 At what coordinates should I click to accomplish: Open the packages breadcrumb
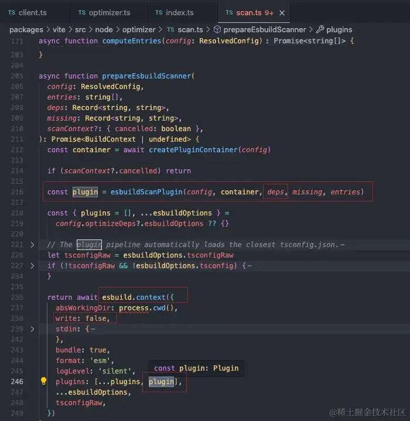point(26,29)
